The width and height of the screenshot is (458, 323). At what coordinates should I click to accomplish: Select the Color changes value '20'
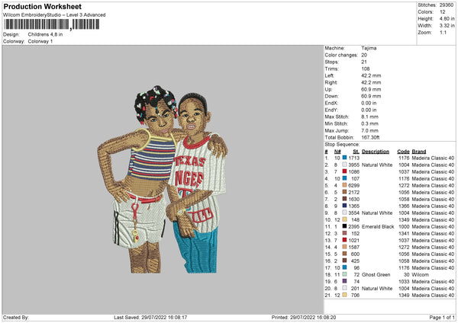364,55
